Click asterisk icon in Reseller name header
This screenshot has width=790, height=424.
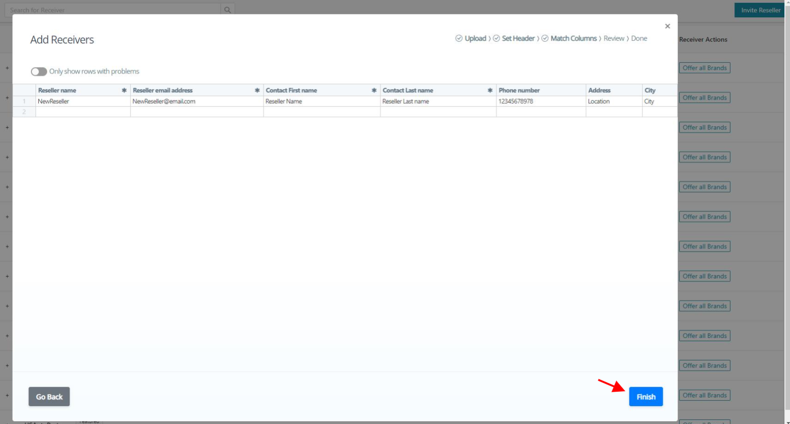coord(124,90)
